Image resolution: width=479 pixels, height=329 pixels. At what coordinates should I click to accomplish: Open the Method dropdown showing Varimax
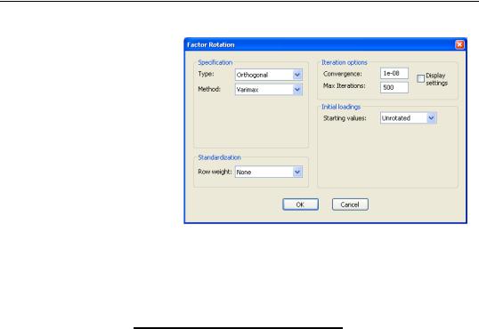point(269,90)
